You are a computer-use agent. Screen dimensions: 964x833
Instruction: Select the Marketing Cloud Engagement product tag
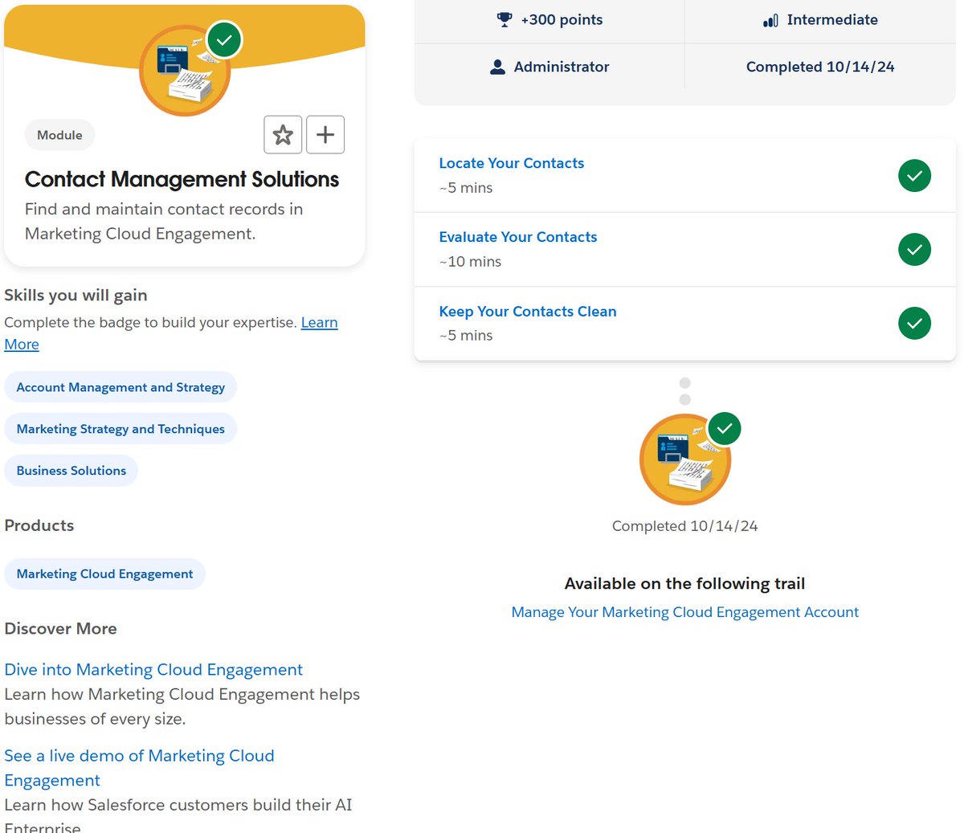pos(104,574)
